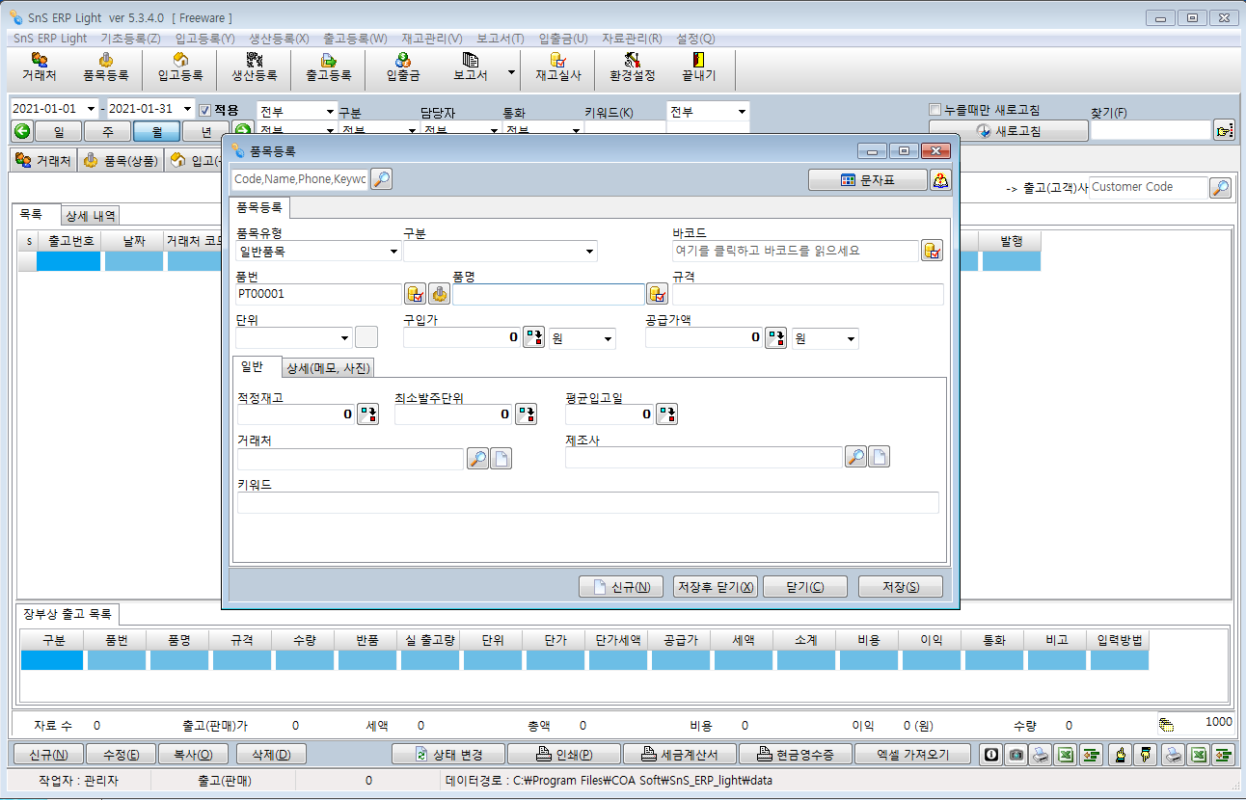Open the 입출금 toolbar icon
Screen dimensions: 1246x800
pyautogui.click(x=402, y=67)
